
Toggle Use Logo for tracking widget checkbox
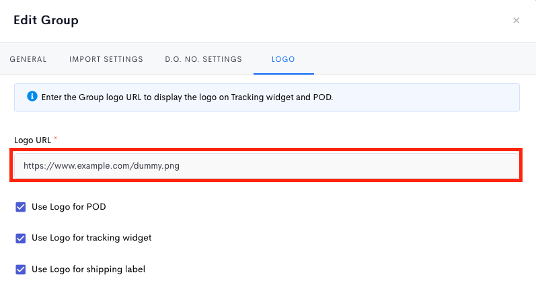pyautogui.click(x=20, y=238)
